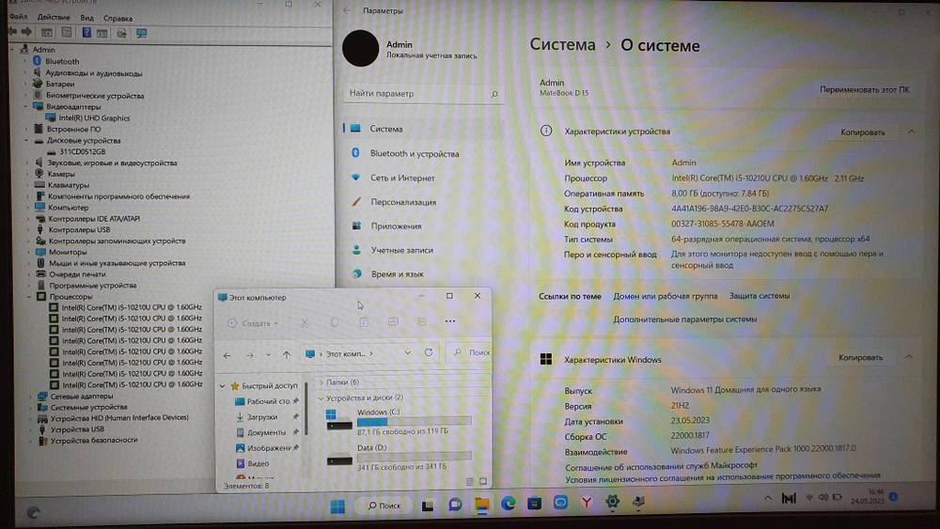Open Дополнительные параметры системы link

(x=684, y=319)
